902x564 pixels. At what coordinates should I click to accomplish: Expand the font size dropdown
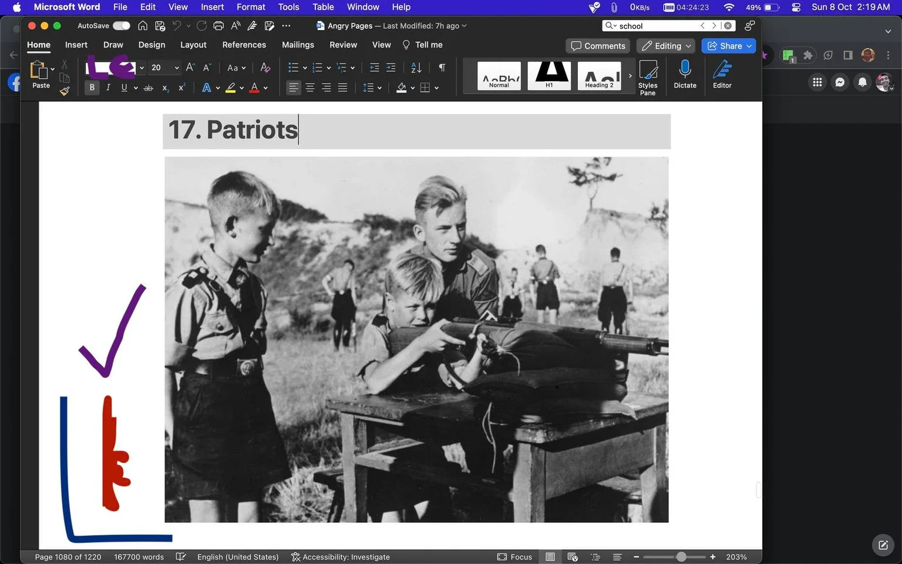point(176,68)
